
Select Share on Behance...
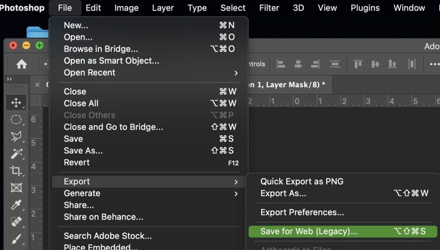point(148,217)
